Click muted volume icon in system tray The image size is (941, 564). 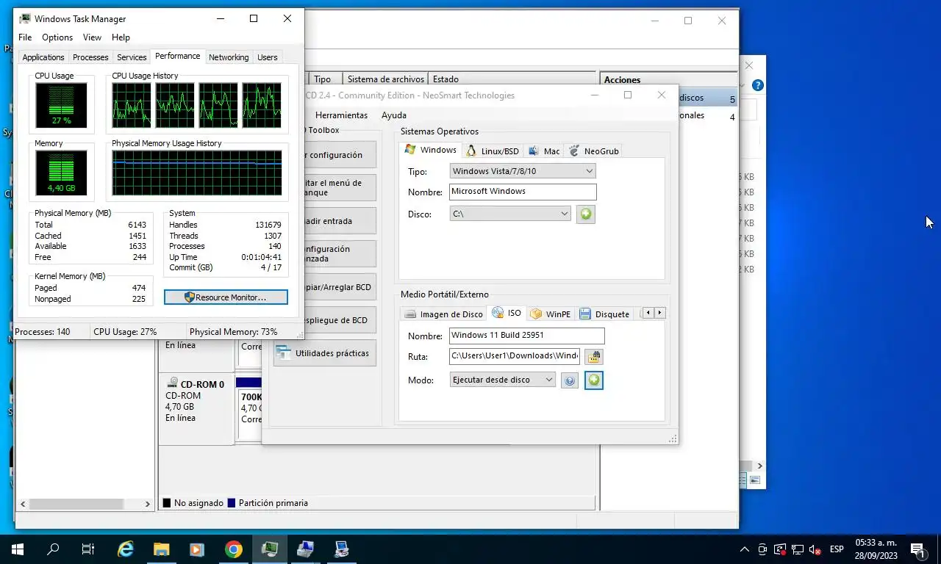[x=815, y=549]
